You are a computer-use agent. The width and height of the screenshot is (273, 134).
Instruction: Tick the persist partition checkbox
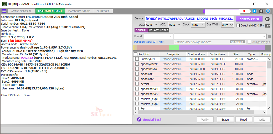tap(137, 84)
